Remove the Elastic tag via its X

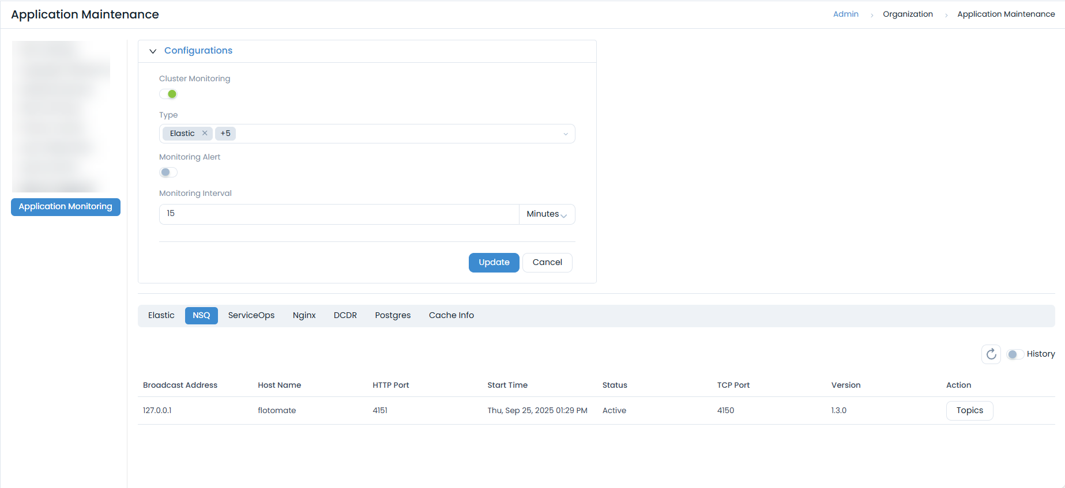point(205,133)
